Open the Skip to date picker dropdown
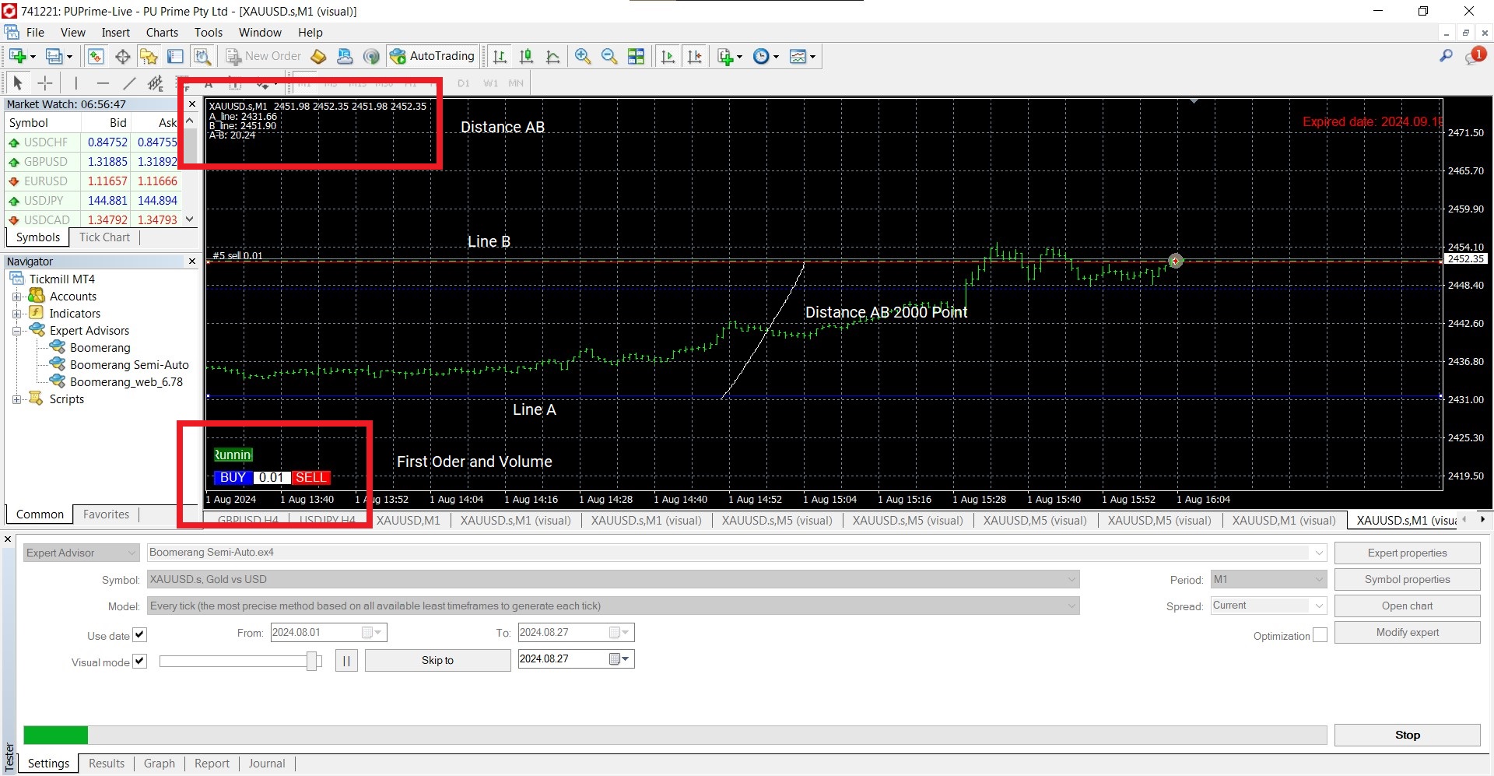Screen dimensions: 1494x776 coord(620,659)
